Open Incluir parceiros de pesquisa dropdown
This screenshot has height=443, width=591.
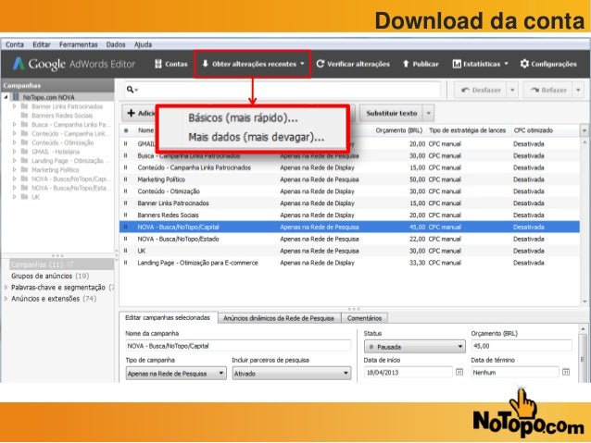pyautogui.click(x=292, y=374)
